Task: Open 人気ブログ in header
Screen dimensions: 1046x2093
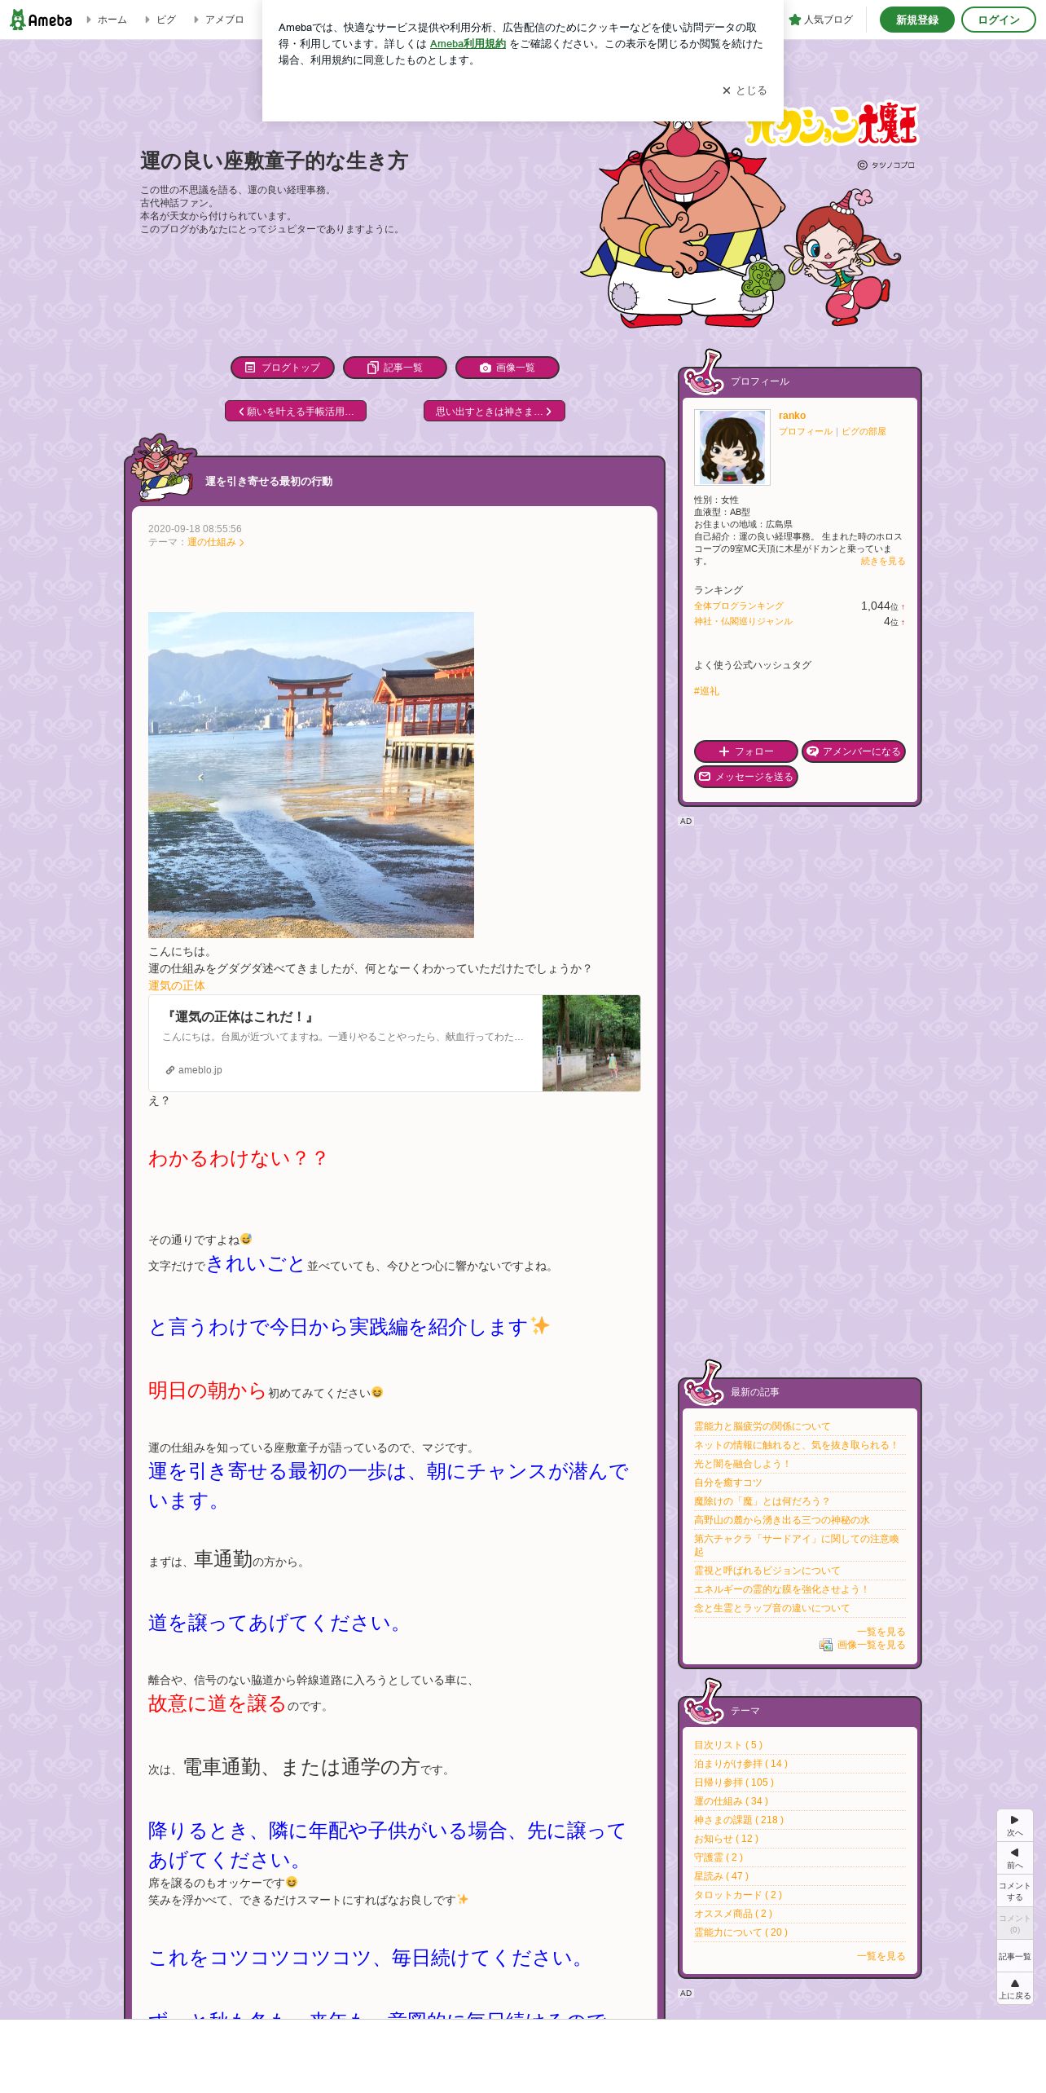Action: [820, 20]
